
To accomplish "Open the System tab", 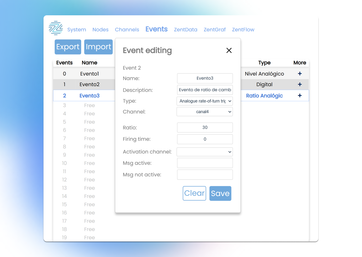I will click(77, 30).
